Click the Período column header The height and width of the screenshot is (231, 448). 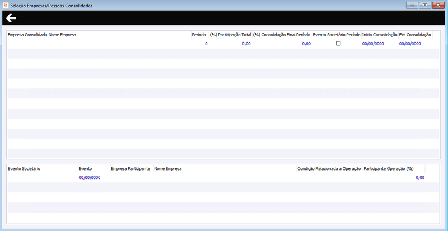(199, 35)
